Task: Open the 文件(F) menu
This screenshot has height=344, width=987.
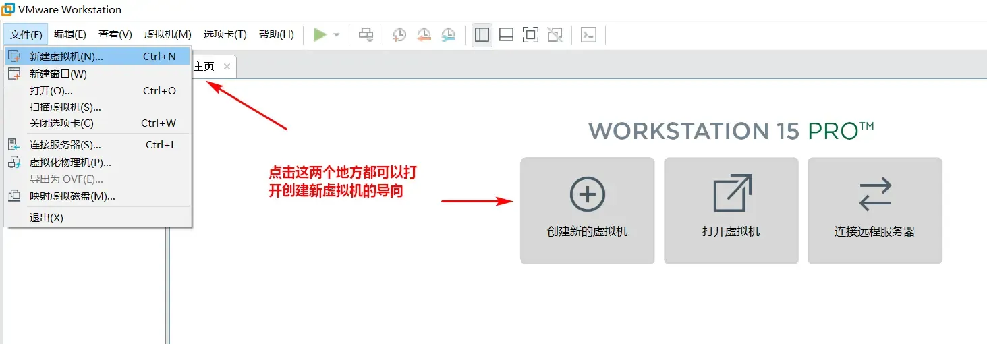Action: (x=26, y=34)
